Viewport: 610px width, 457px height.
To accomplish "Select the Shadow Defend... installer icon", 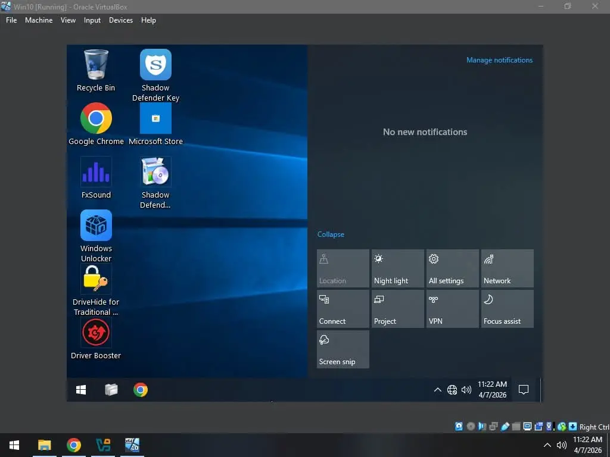I will tap(155, 182).
